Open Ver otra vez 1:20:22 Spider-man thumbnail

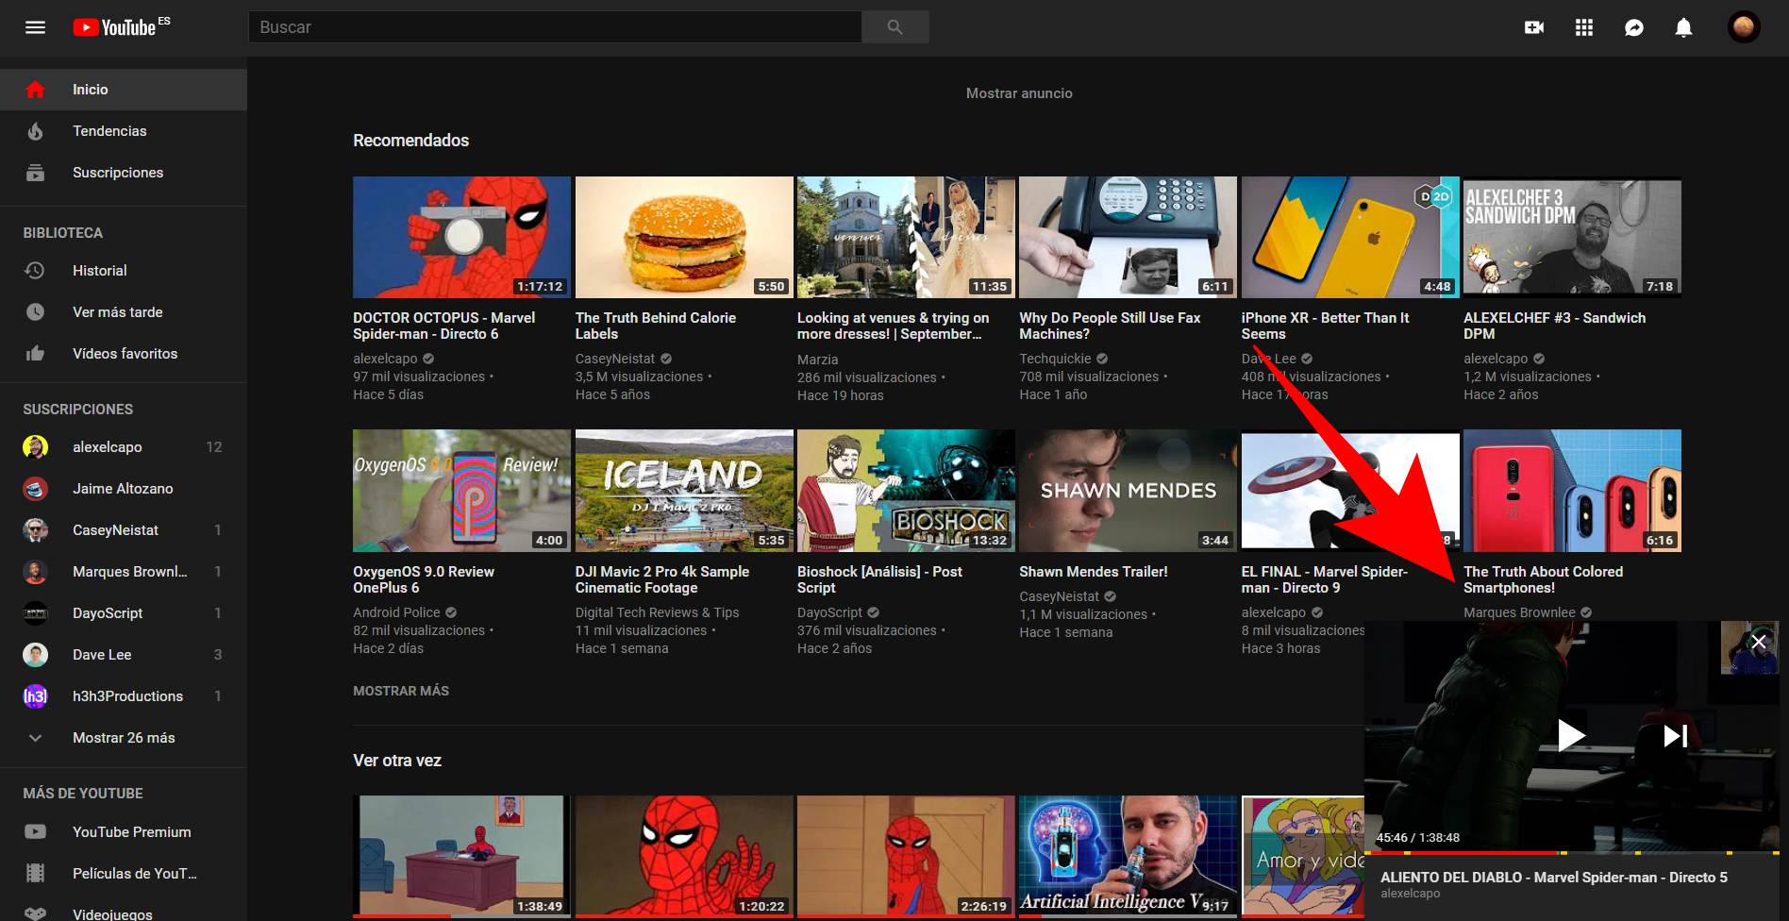[684, 856]
